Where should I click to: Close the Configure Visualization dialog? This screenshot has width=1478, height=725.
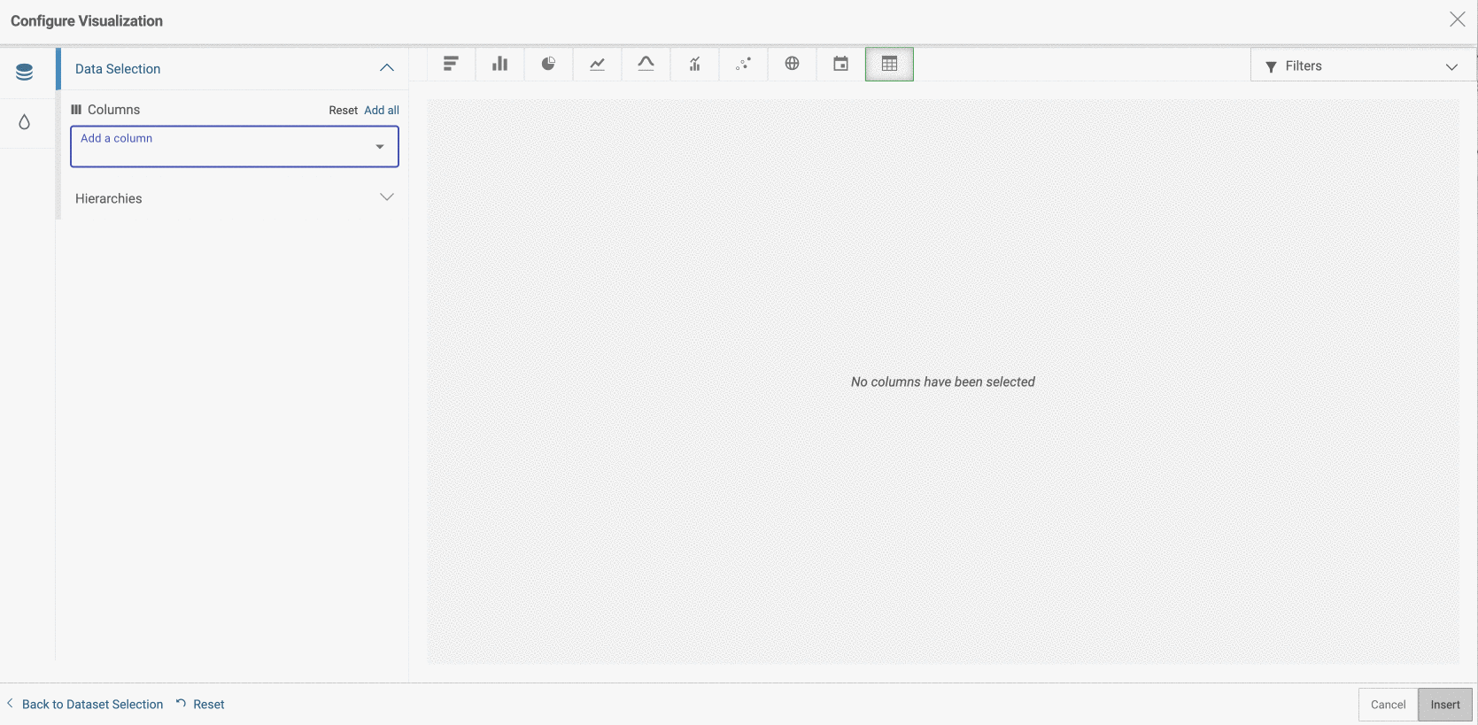tap(1457, 19)
